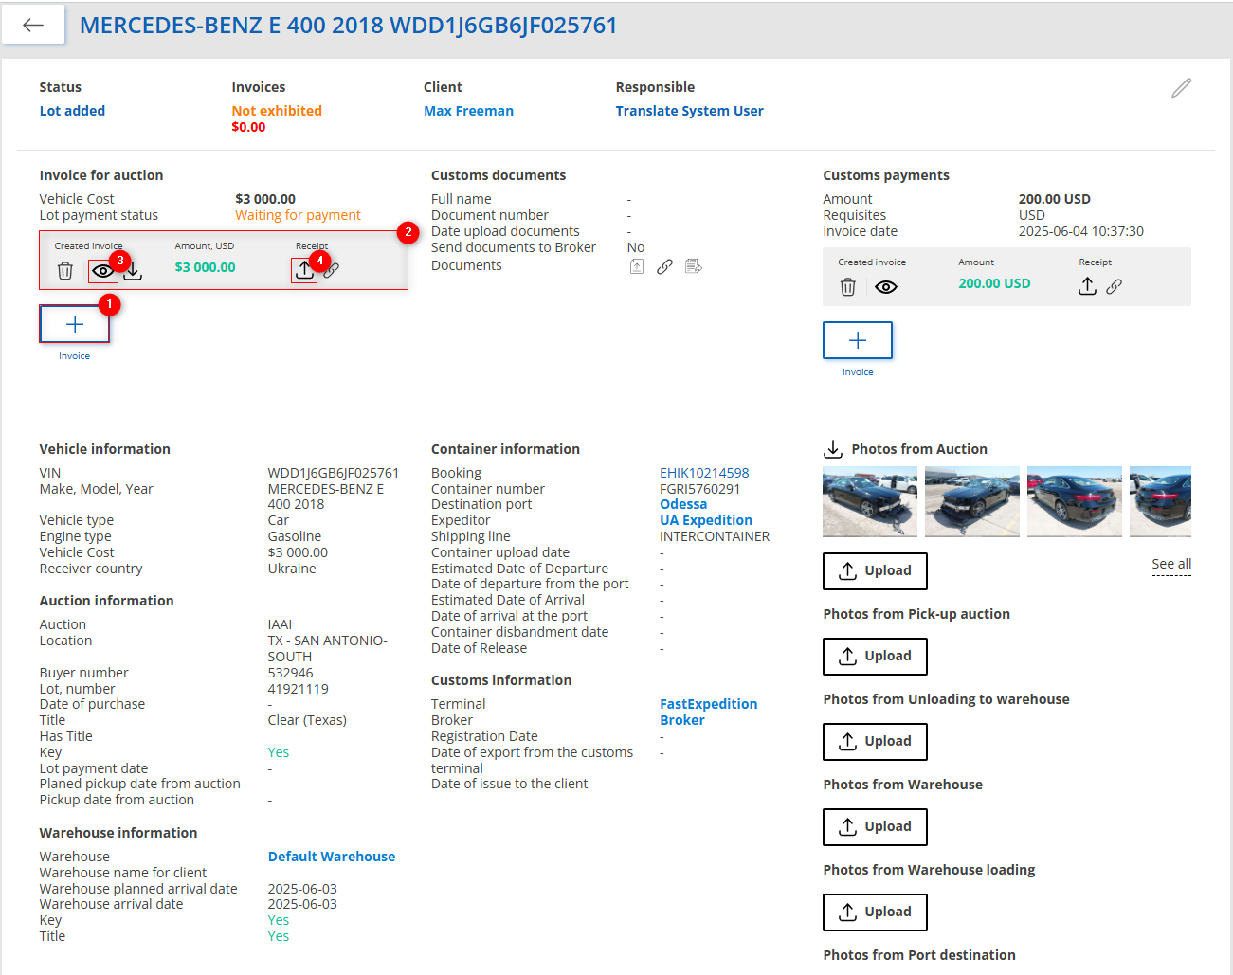Click lot number 41921119
Image resolution: width=1233 pixels, height=975 pixels.
pos(299,689)
